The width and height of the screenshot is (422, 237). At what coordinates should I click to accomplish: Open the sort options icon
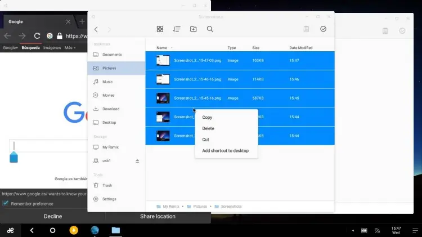(x=177, y=29)
